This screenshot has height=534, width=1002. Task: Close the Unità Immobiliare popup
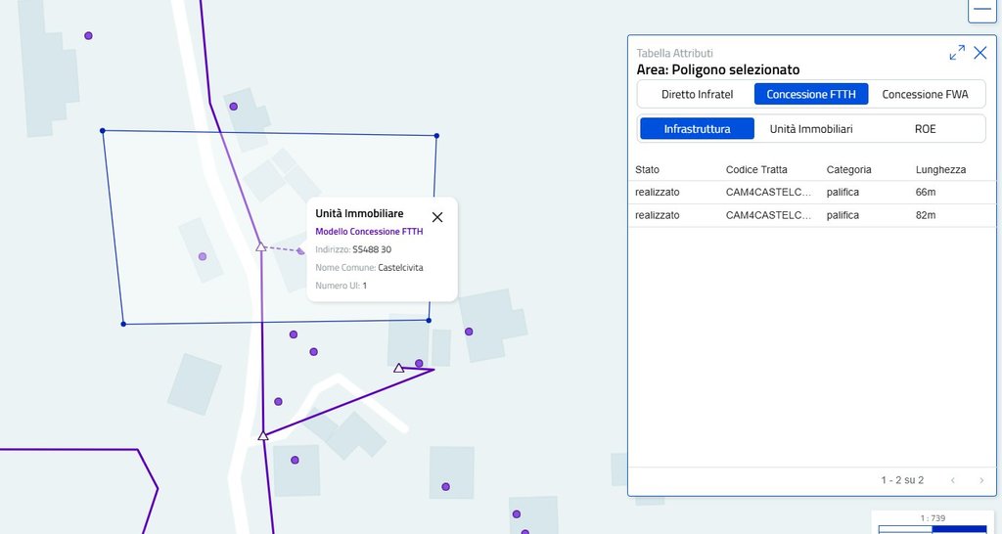(437, 217)
